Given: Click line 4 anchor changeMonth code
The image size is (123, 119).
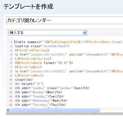Looking at the screenshot, I should click(69, 55).
